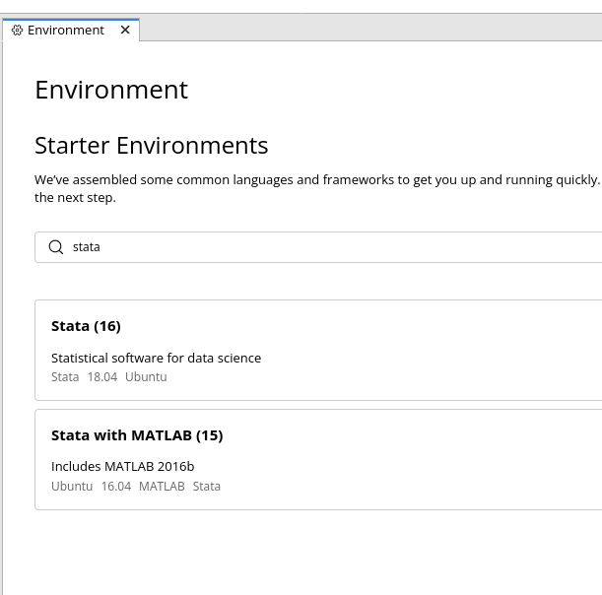Click the 18.04 tag on Stata (16)
Viewport: 602px width, 595px height.
tap(101, 377)
